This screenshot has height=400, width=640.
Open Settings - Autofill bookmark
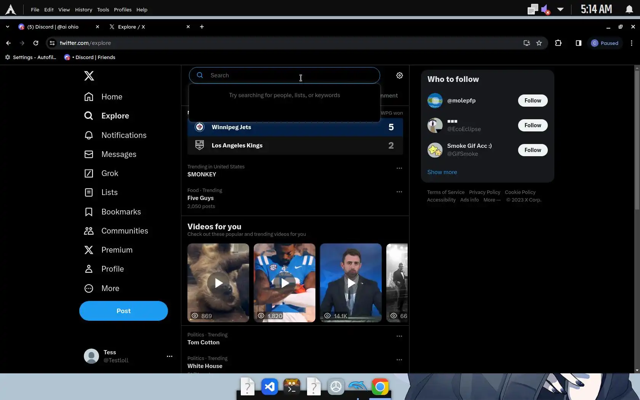pyautogui.click(x=30, y=57)
